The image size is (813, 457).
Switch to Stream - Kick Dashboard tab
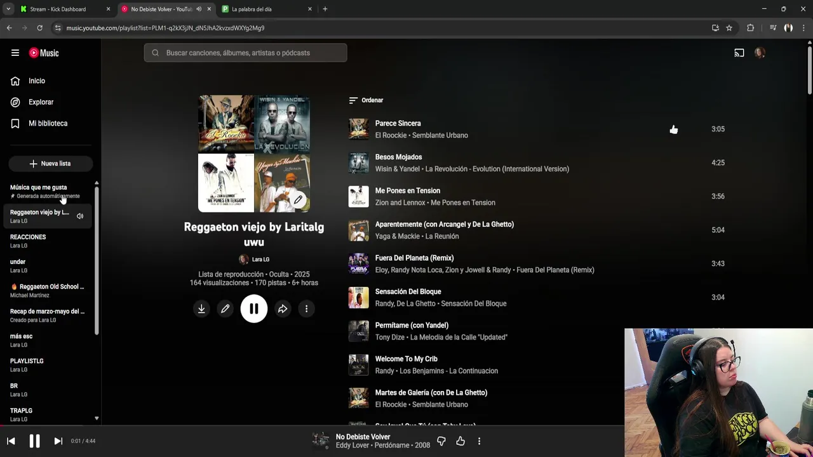tap(58, 9)
